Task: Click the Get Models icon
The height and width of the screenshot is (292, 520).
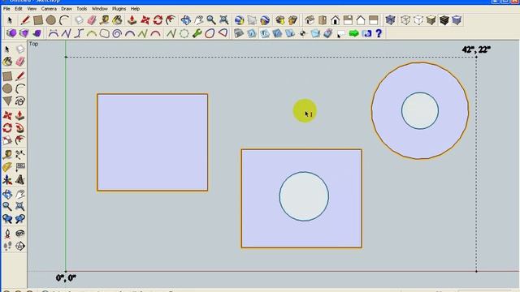Action: 279,20
